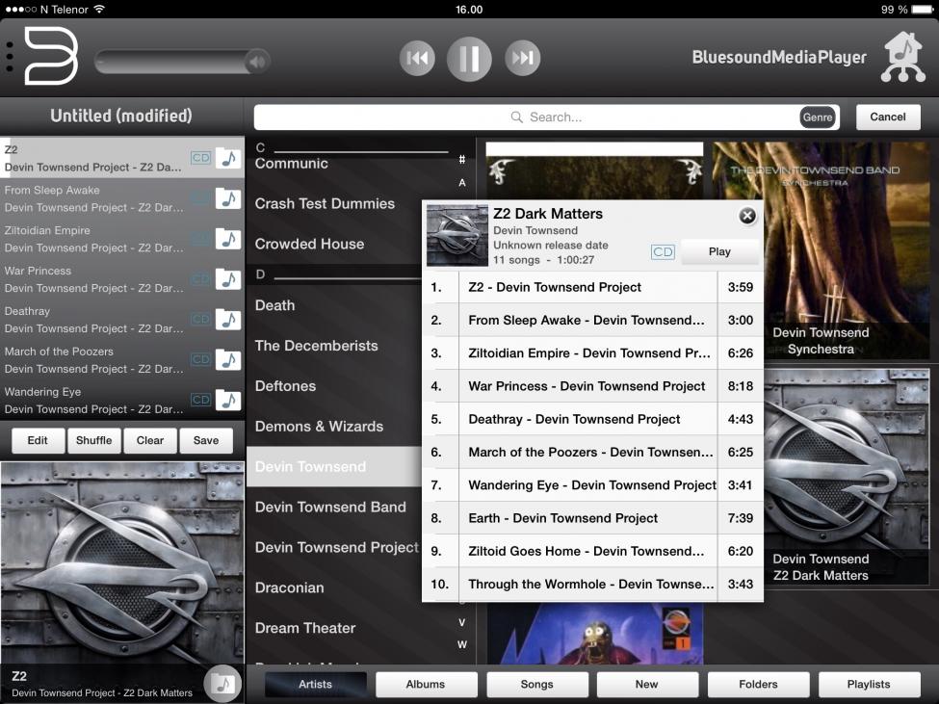Play track 4 War Princess in popup
Image resolution: width=939 pixels, height=704 pixels.
pos(593,386)
